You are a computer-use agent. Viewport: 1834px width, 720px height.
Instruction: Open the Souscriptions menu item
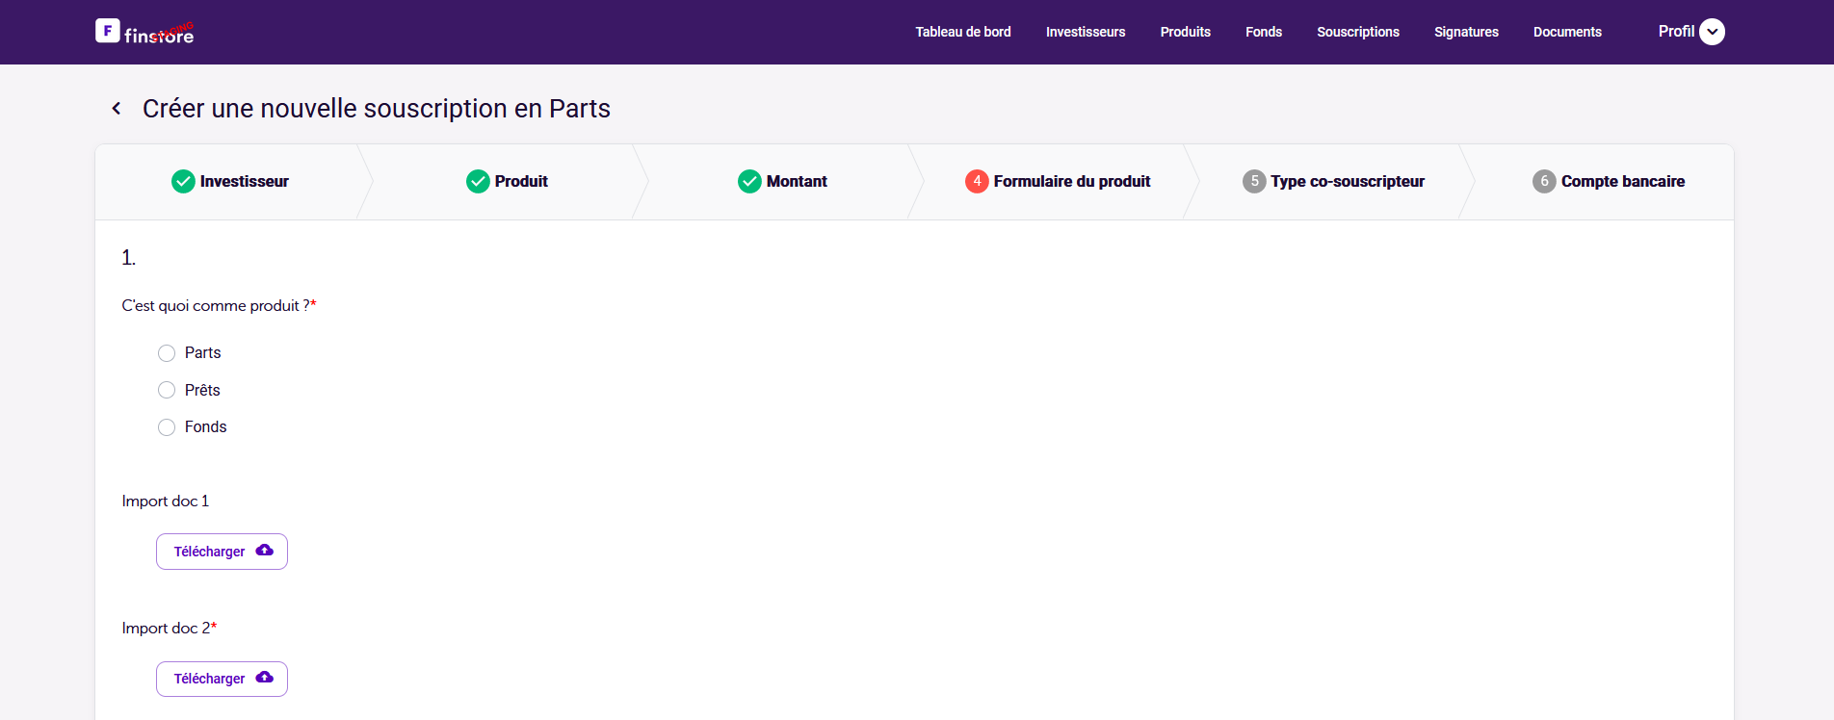(1357, 32)
